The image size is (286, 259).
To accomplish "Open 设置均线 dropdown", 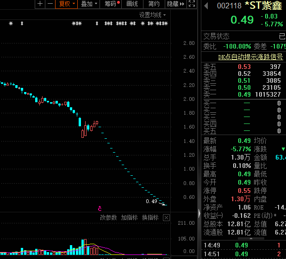I will [x=152, y=15].
